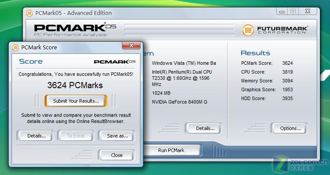Click 'PCMark Score' dialog title text
This screenshot has width=330, height=175.
coord(39,48)
